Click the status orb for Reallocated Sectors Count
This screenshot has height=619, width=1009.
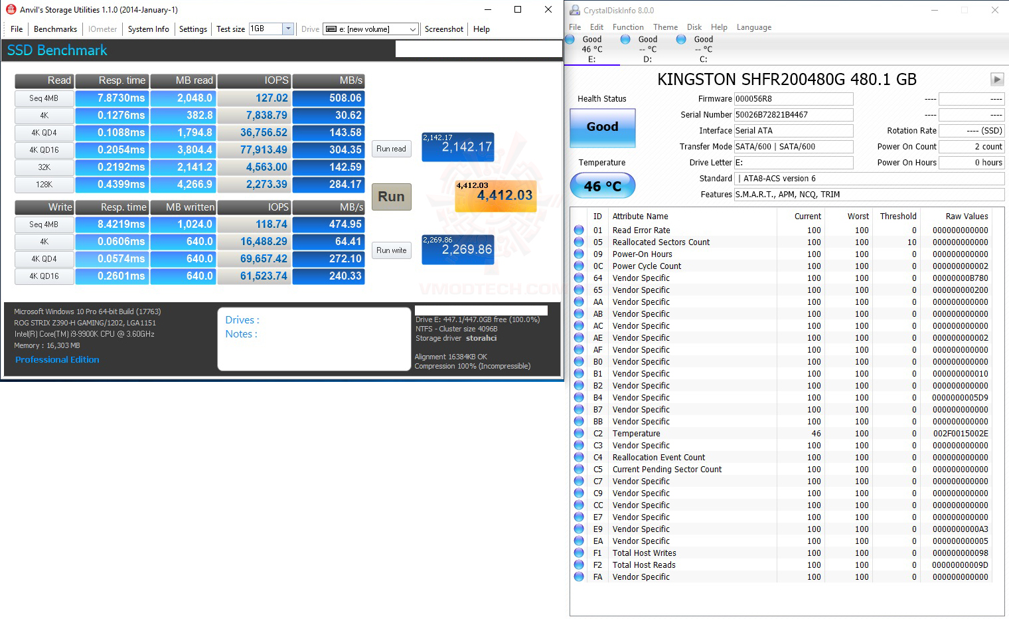pos(579,242)
